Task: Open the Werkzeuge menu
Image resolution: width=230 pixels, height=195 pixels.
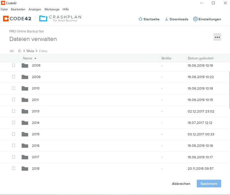Action: coord(52,9)
